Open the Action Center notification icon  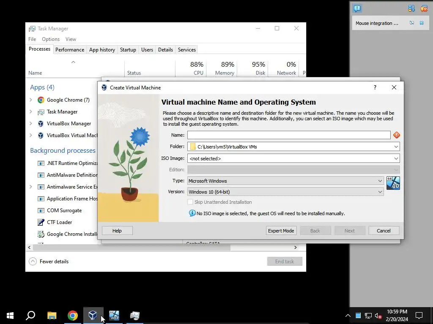coord(419,316)
